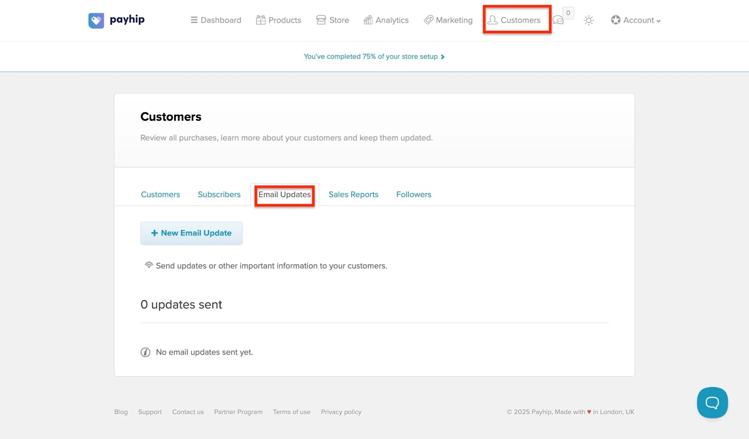Open the Analytics navigation item

[386, 20]
